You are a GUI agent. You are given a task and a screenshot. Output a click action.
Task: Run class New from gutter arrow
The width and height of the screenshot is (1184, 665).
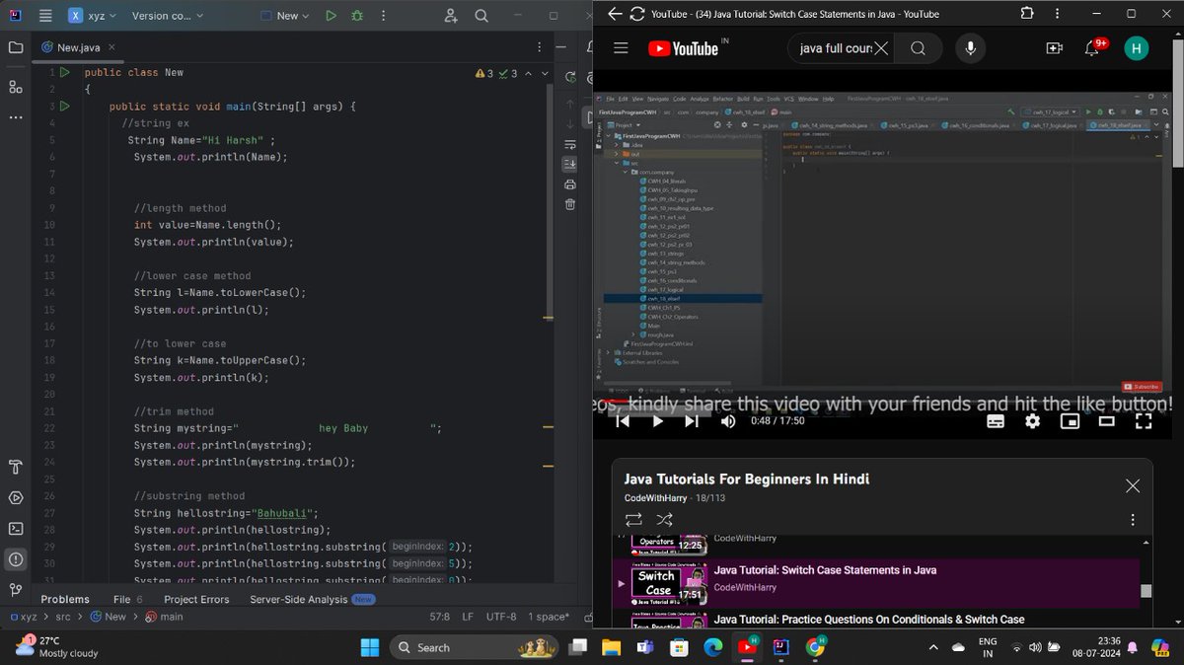point(64,72)
